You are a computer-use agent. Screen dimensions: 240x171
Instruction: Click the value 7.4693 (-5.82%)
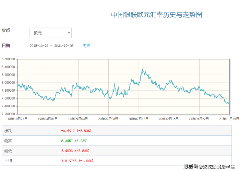tap(75, 151)
